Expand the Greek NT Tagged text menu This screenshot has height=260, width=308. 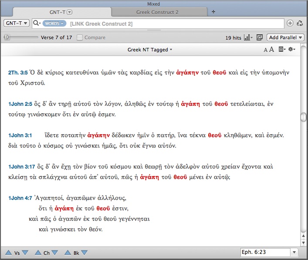point(150,50)
